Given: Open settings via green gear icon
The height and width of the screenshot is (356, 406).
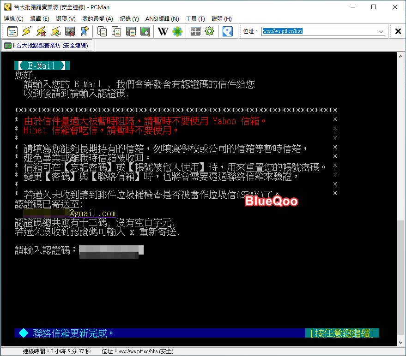Looking at the screenshot, I should [210, 31].
